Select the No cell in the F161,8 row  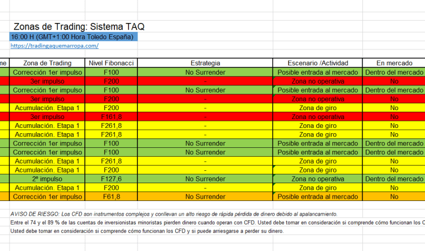coord(393,117)
